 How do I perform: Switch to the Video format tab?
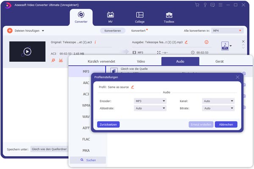point(141,61)
